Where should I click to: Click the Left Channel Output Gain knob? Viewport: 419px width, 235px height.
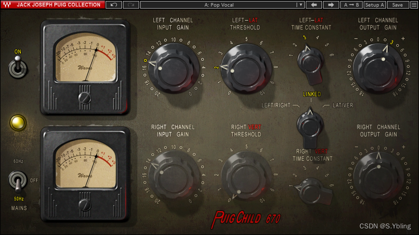coord(378,69)
